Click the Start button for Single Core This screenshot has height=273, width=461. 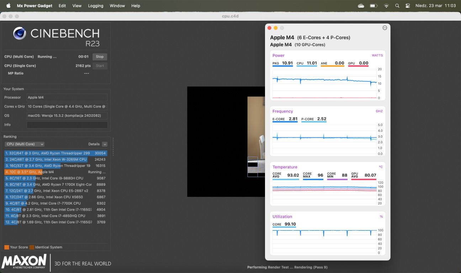[100, 66]
